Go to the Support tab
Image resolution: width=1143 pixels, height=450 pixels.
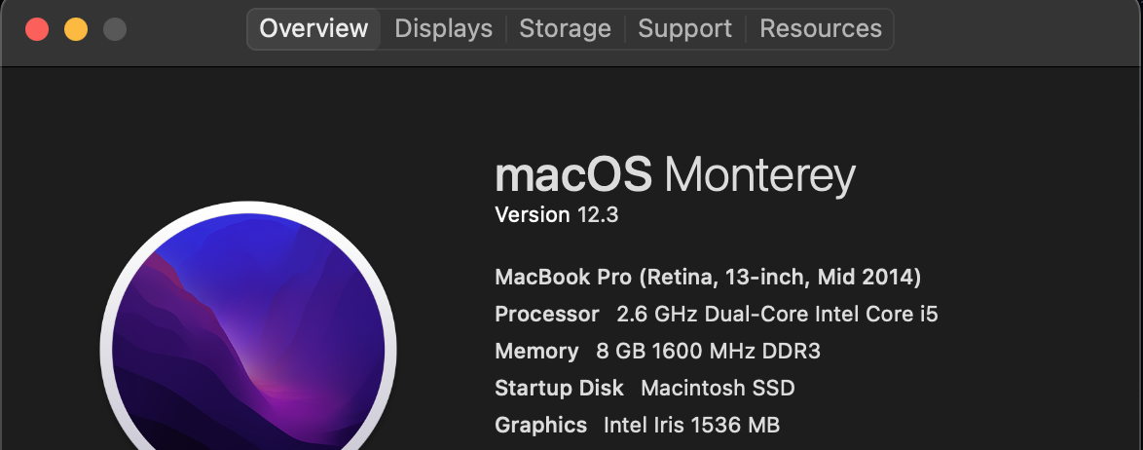(684, 29)
